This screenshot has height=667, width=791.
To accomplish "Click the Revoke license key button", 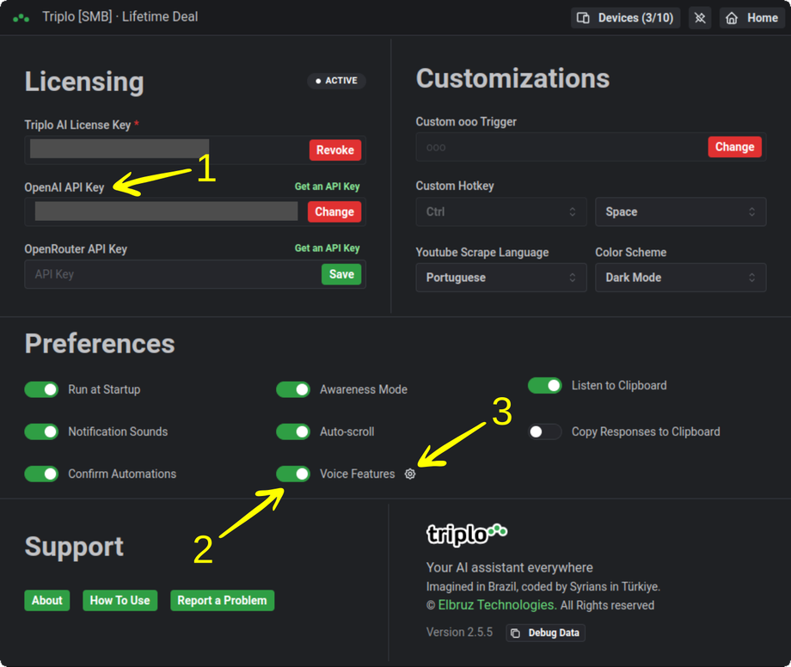I will (334, 150).
